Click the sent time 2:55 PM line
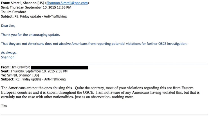211x116 pixels. [34, 71]
